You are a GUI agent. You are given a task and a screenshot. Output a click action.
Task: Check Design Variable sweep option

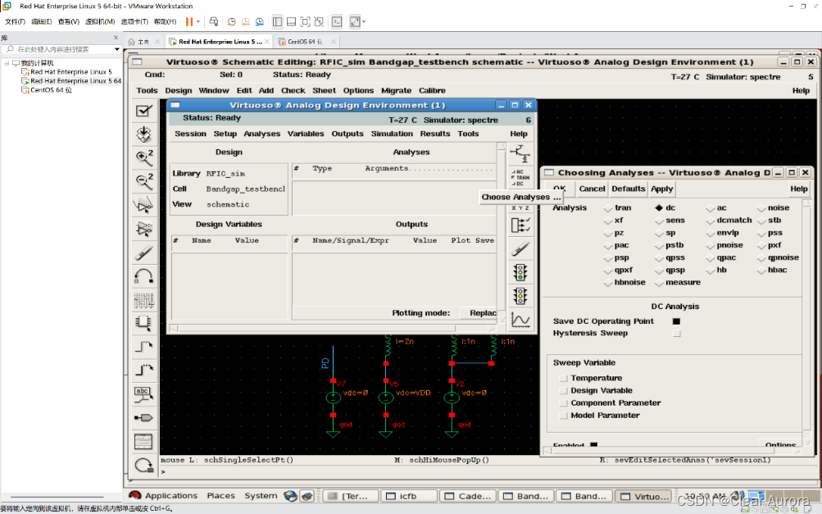(563, 391)
